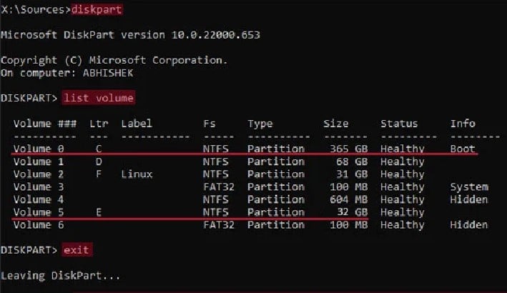507x293 pixels.
Task: Click the Size column header
Action: 336,124
